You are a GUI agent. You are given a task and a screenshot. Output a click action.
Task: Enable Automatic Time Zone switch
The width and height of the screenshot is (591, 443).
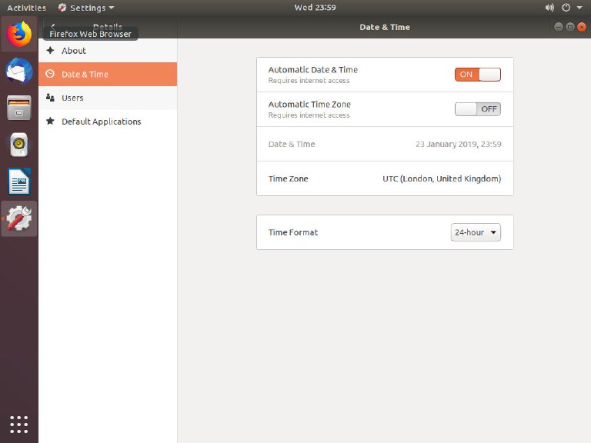pyautogui.click(x=477, y=109)
